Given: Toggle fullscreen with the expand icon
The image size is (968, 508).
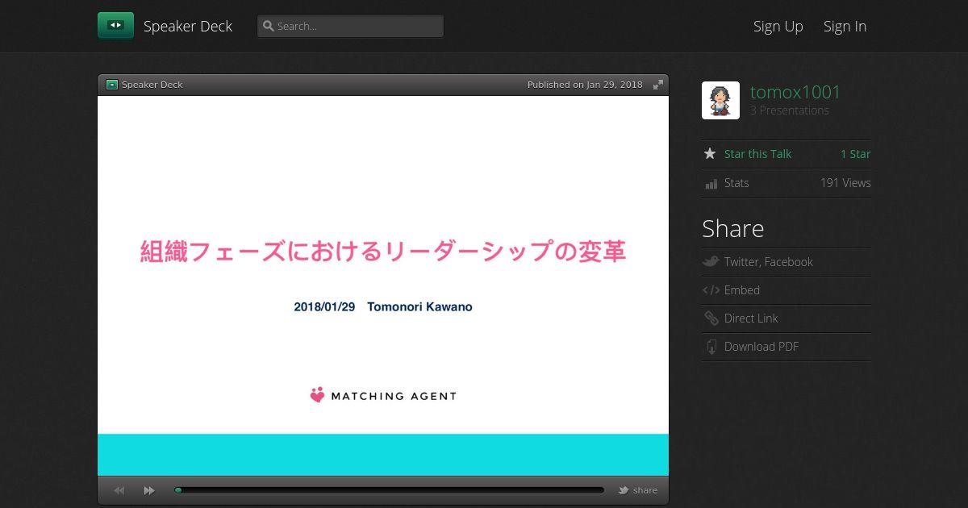Looking at the screenshot, I should pyautogui.click(x=658, y=85).
